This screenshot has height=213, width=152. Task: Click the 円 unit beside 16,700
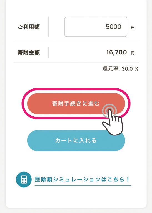[x=133, y=53]
